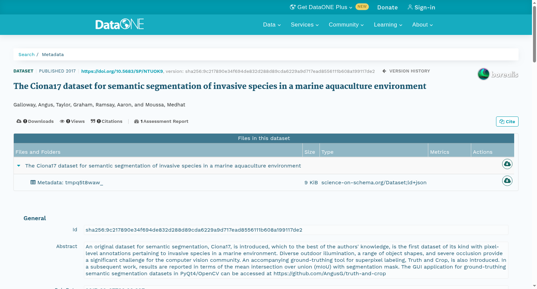
Task: Click the DataONE logo
Action: point(119,24)
